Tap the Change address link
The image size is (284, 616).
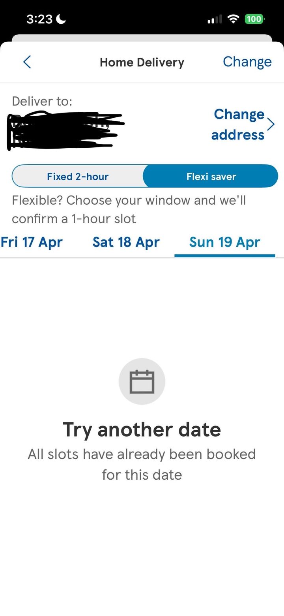(x=238, y=124)
